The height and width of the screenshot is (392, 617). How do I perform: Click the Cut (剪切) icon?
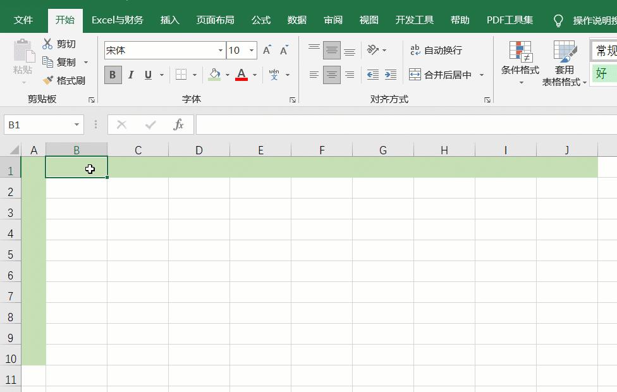pyautogui.click(x=47, y=44)
